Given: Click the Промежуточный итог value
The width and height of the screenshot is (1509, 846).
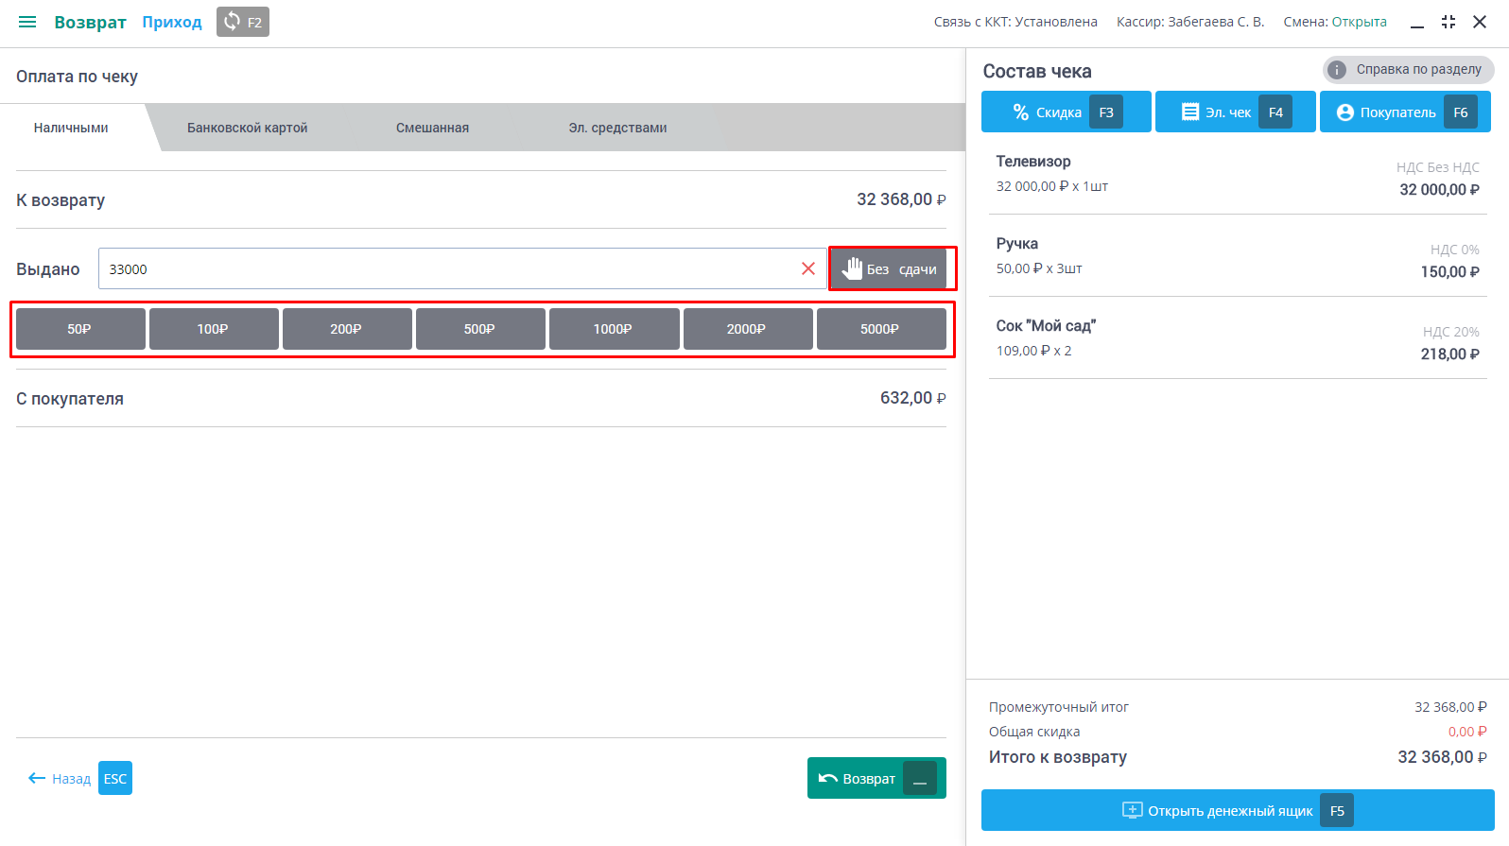Looking at the screenshot, I should [x=1450, y=707].
